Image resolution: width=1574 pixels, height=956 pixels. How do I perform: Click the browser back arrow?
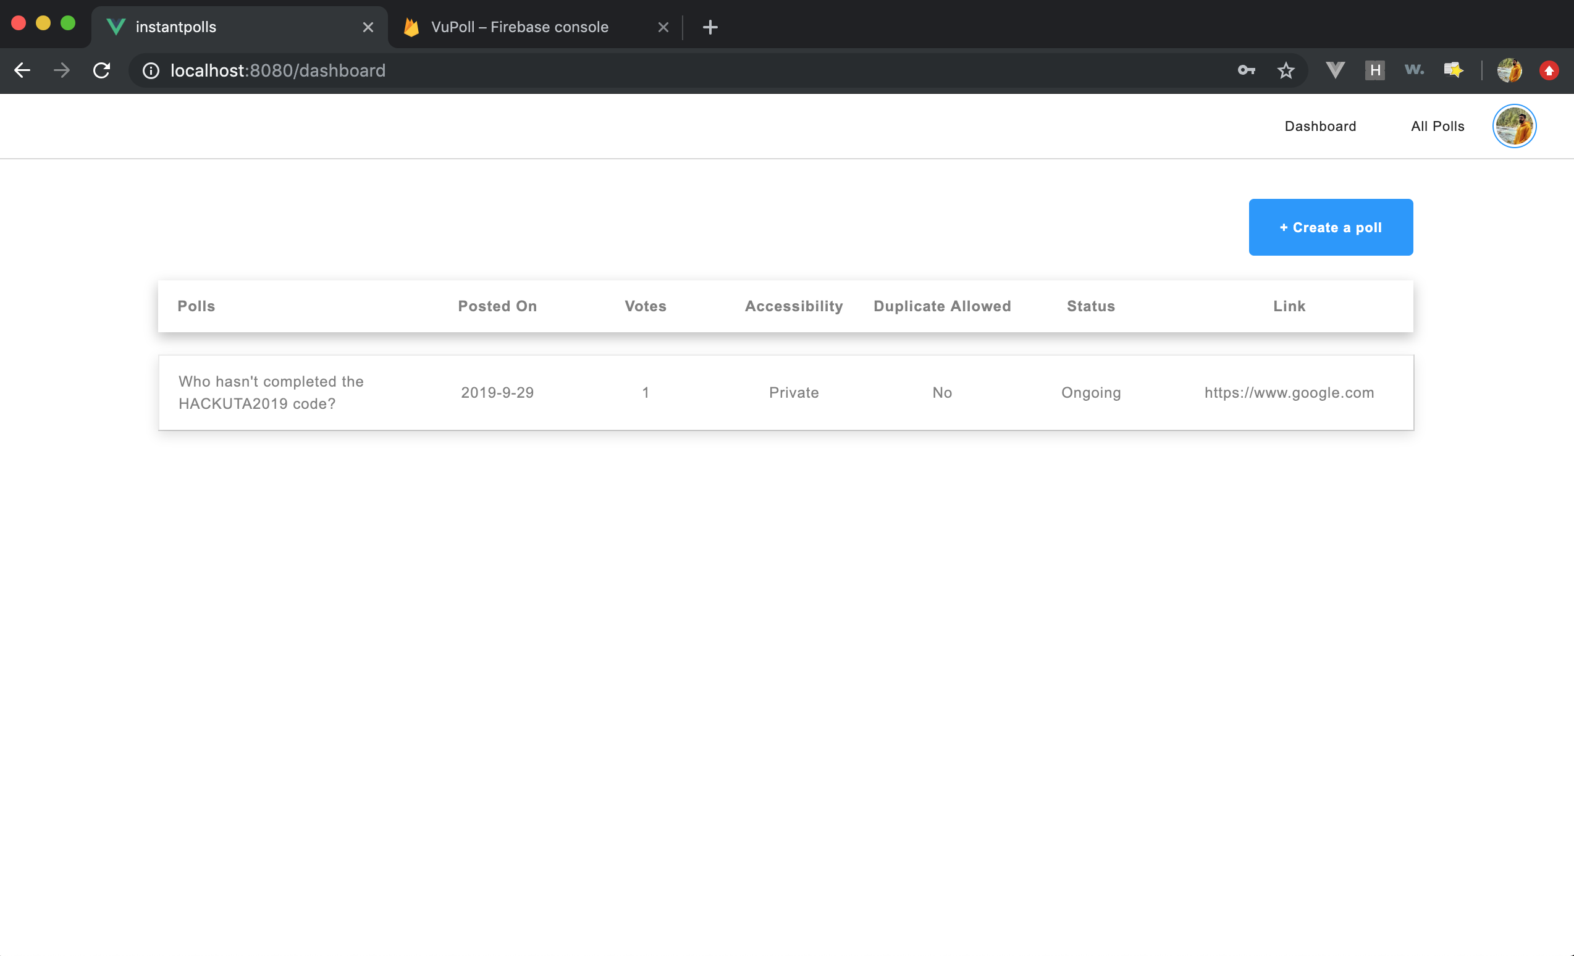(22, 70)
